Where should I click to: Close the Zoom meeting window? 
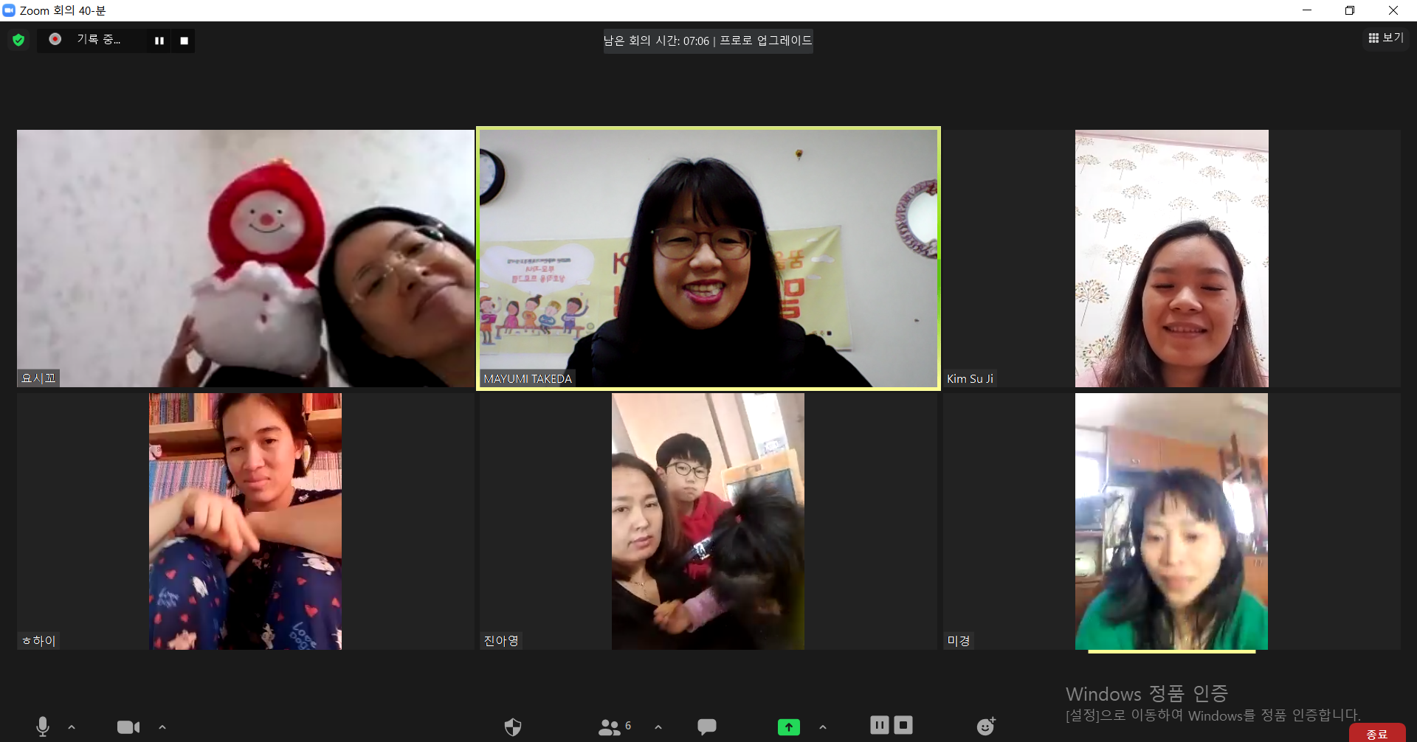(1393, 10)
